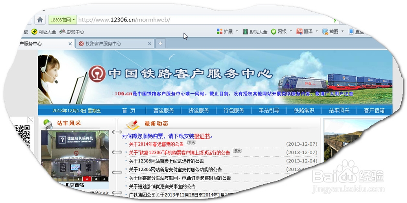Screen dimensions: 407x203
Task: Open 新增支付宝支付服务功能 announcement
Action: coord(175,170)
